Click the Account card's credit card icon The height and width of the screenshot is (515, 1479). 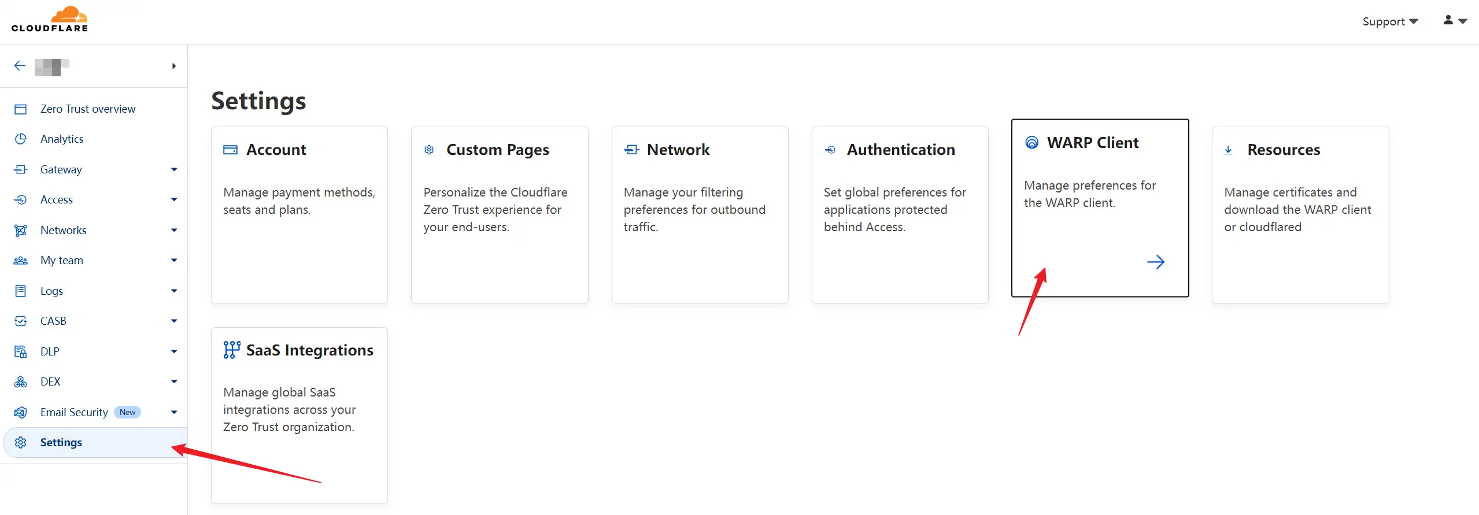231,150
